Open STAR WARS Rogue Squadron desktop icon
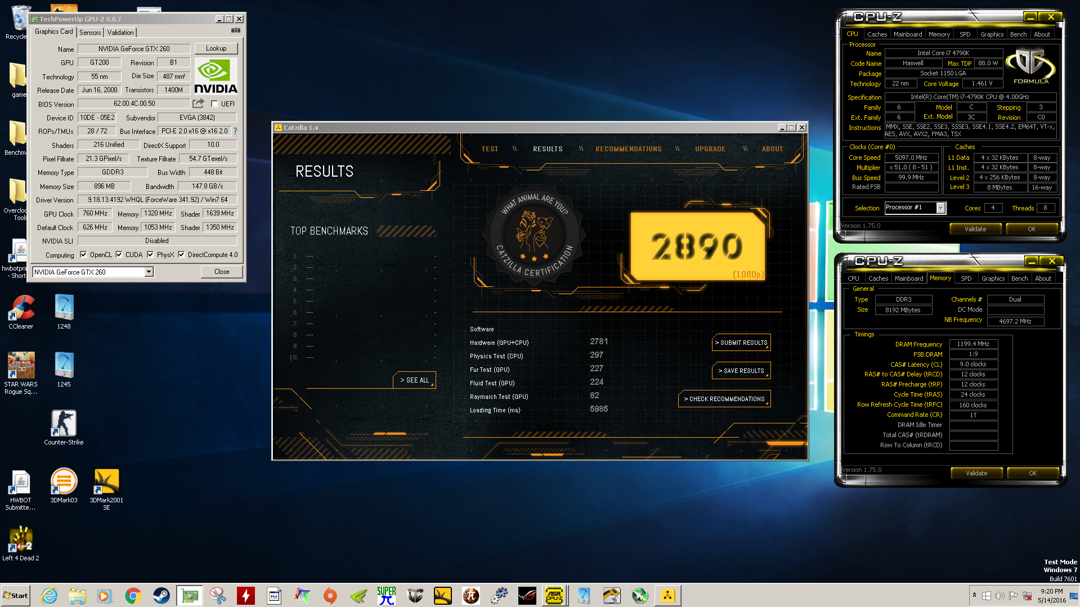This screenshot has height=607, width=1080. point(21,374)
